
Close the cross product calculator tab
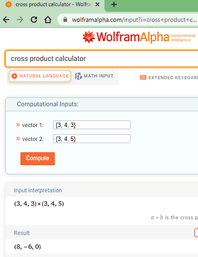(97, 4)
